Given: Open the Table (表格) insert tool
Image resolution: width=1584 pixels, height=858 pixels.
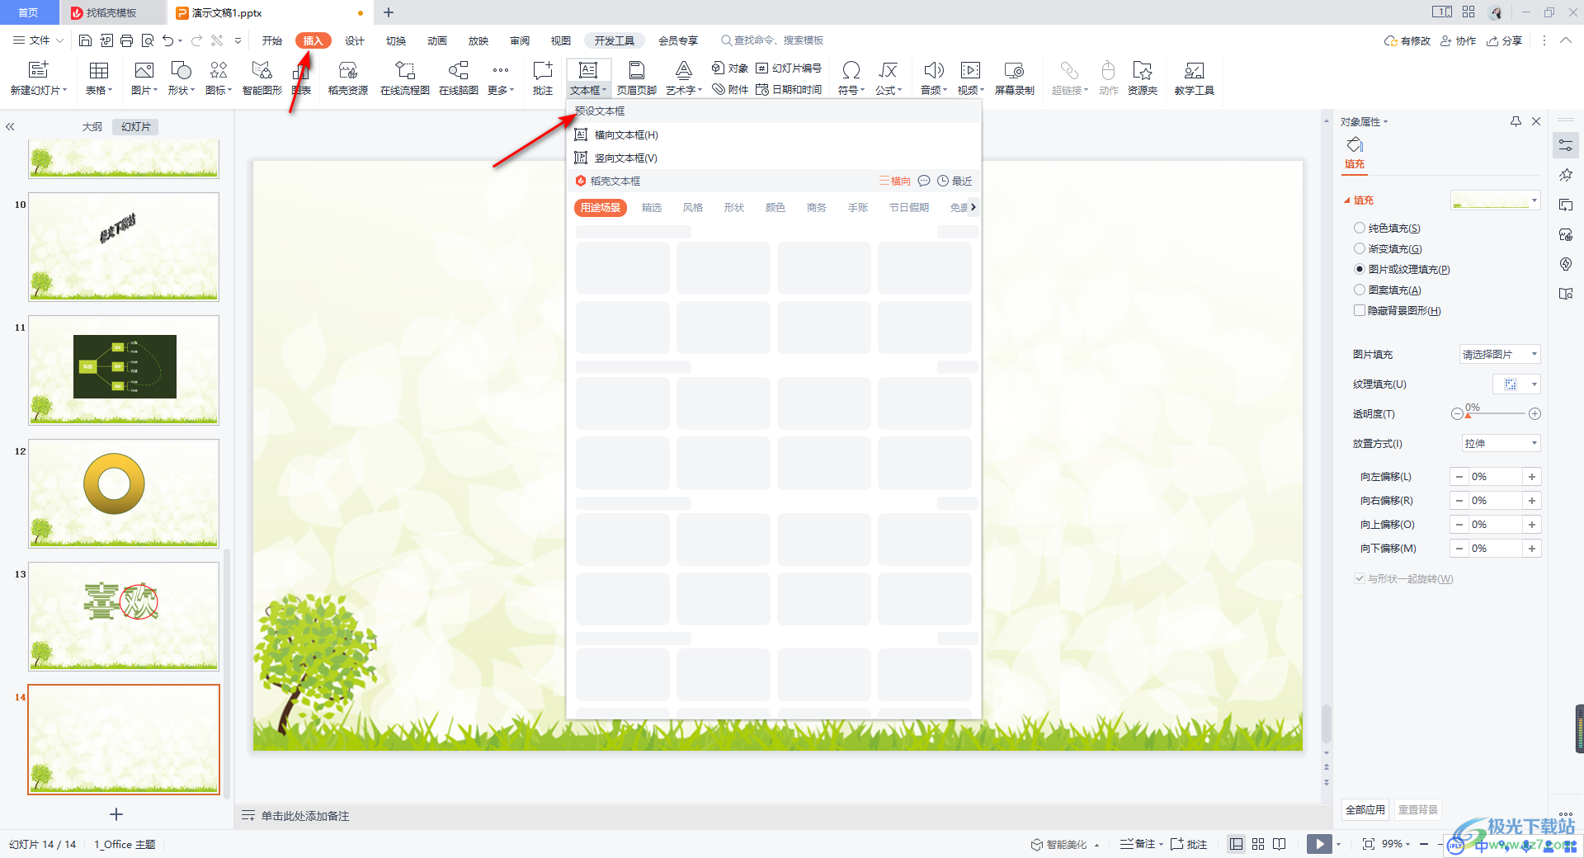Looking at the screenshot, I should (x=99, y=78).
